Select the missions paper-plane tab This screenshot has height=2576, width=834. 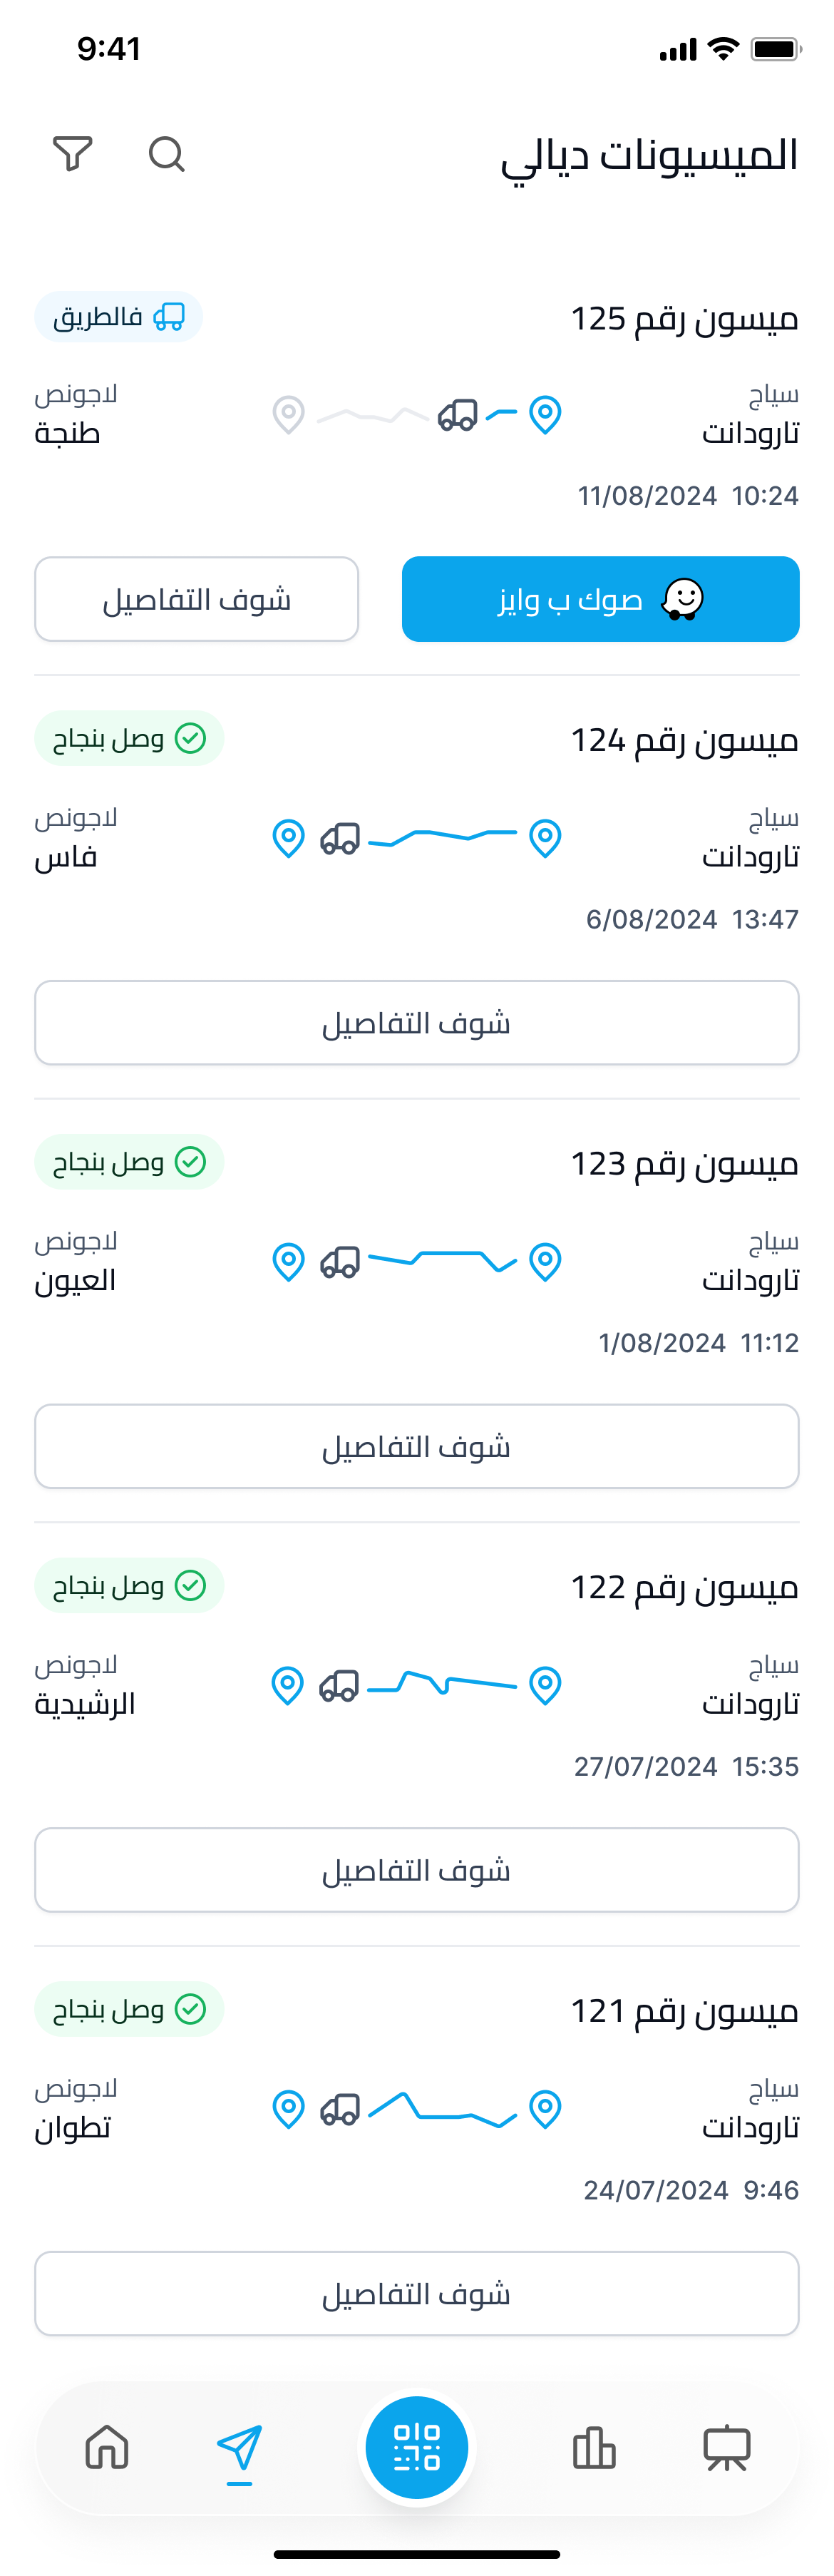pos(240,2448)
